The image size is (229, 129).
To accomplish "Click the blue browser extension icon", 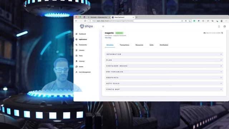I will 199,21.
